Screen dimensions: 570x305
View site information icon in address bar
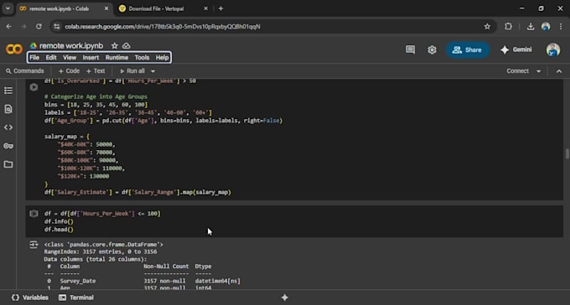[56, 27]
